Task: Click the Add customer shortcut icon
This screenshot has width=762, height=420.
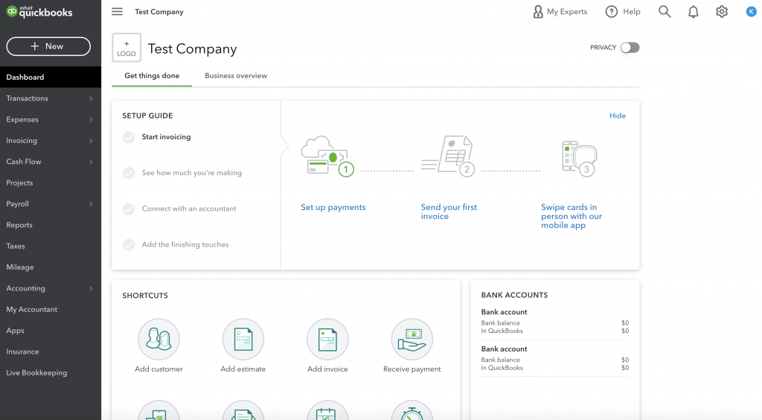Action: point(159,339)
